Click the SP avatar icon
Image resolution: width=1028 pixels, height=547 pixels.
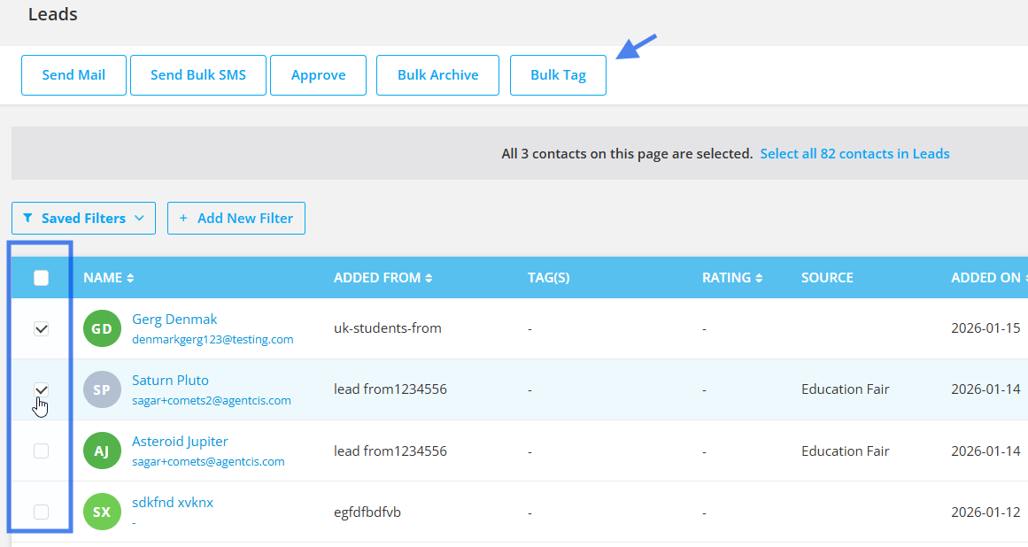pyautogui.click(x=103, y=389)
